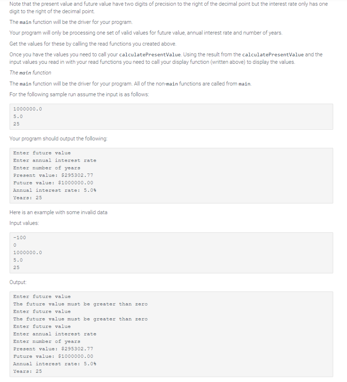Screen dimensions: 347x382
Task: Click 'Future value: $1000000.00' in the last output
Action: pos(53,356)
